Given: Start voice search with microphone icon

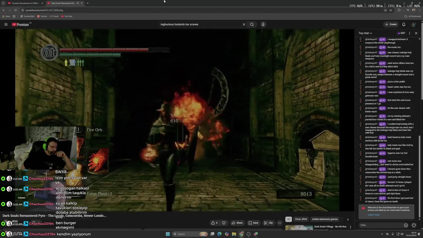Looking at the screenshot, I should tap(263, 24).
